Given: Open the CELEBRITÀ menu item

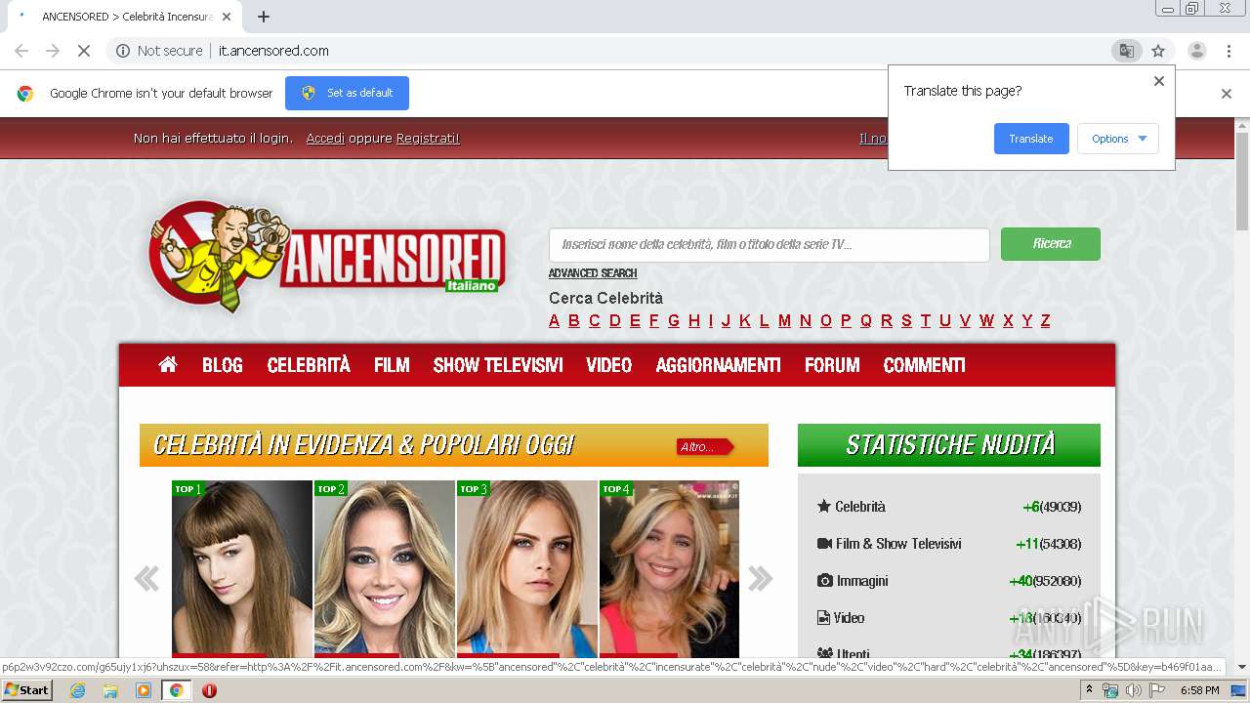Looking at the screenshot, I should (309, 365).
